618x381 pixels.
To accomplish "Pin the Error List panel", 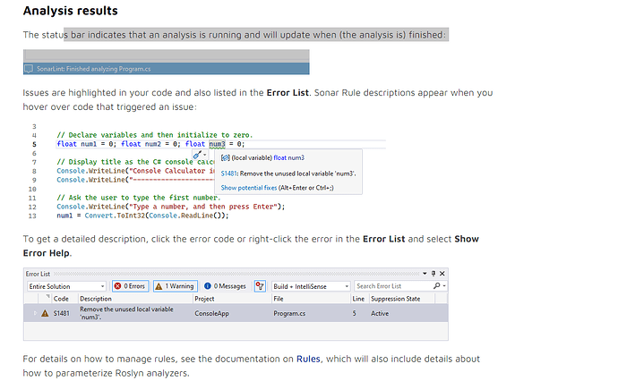I will click(433, 273).
